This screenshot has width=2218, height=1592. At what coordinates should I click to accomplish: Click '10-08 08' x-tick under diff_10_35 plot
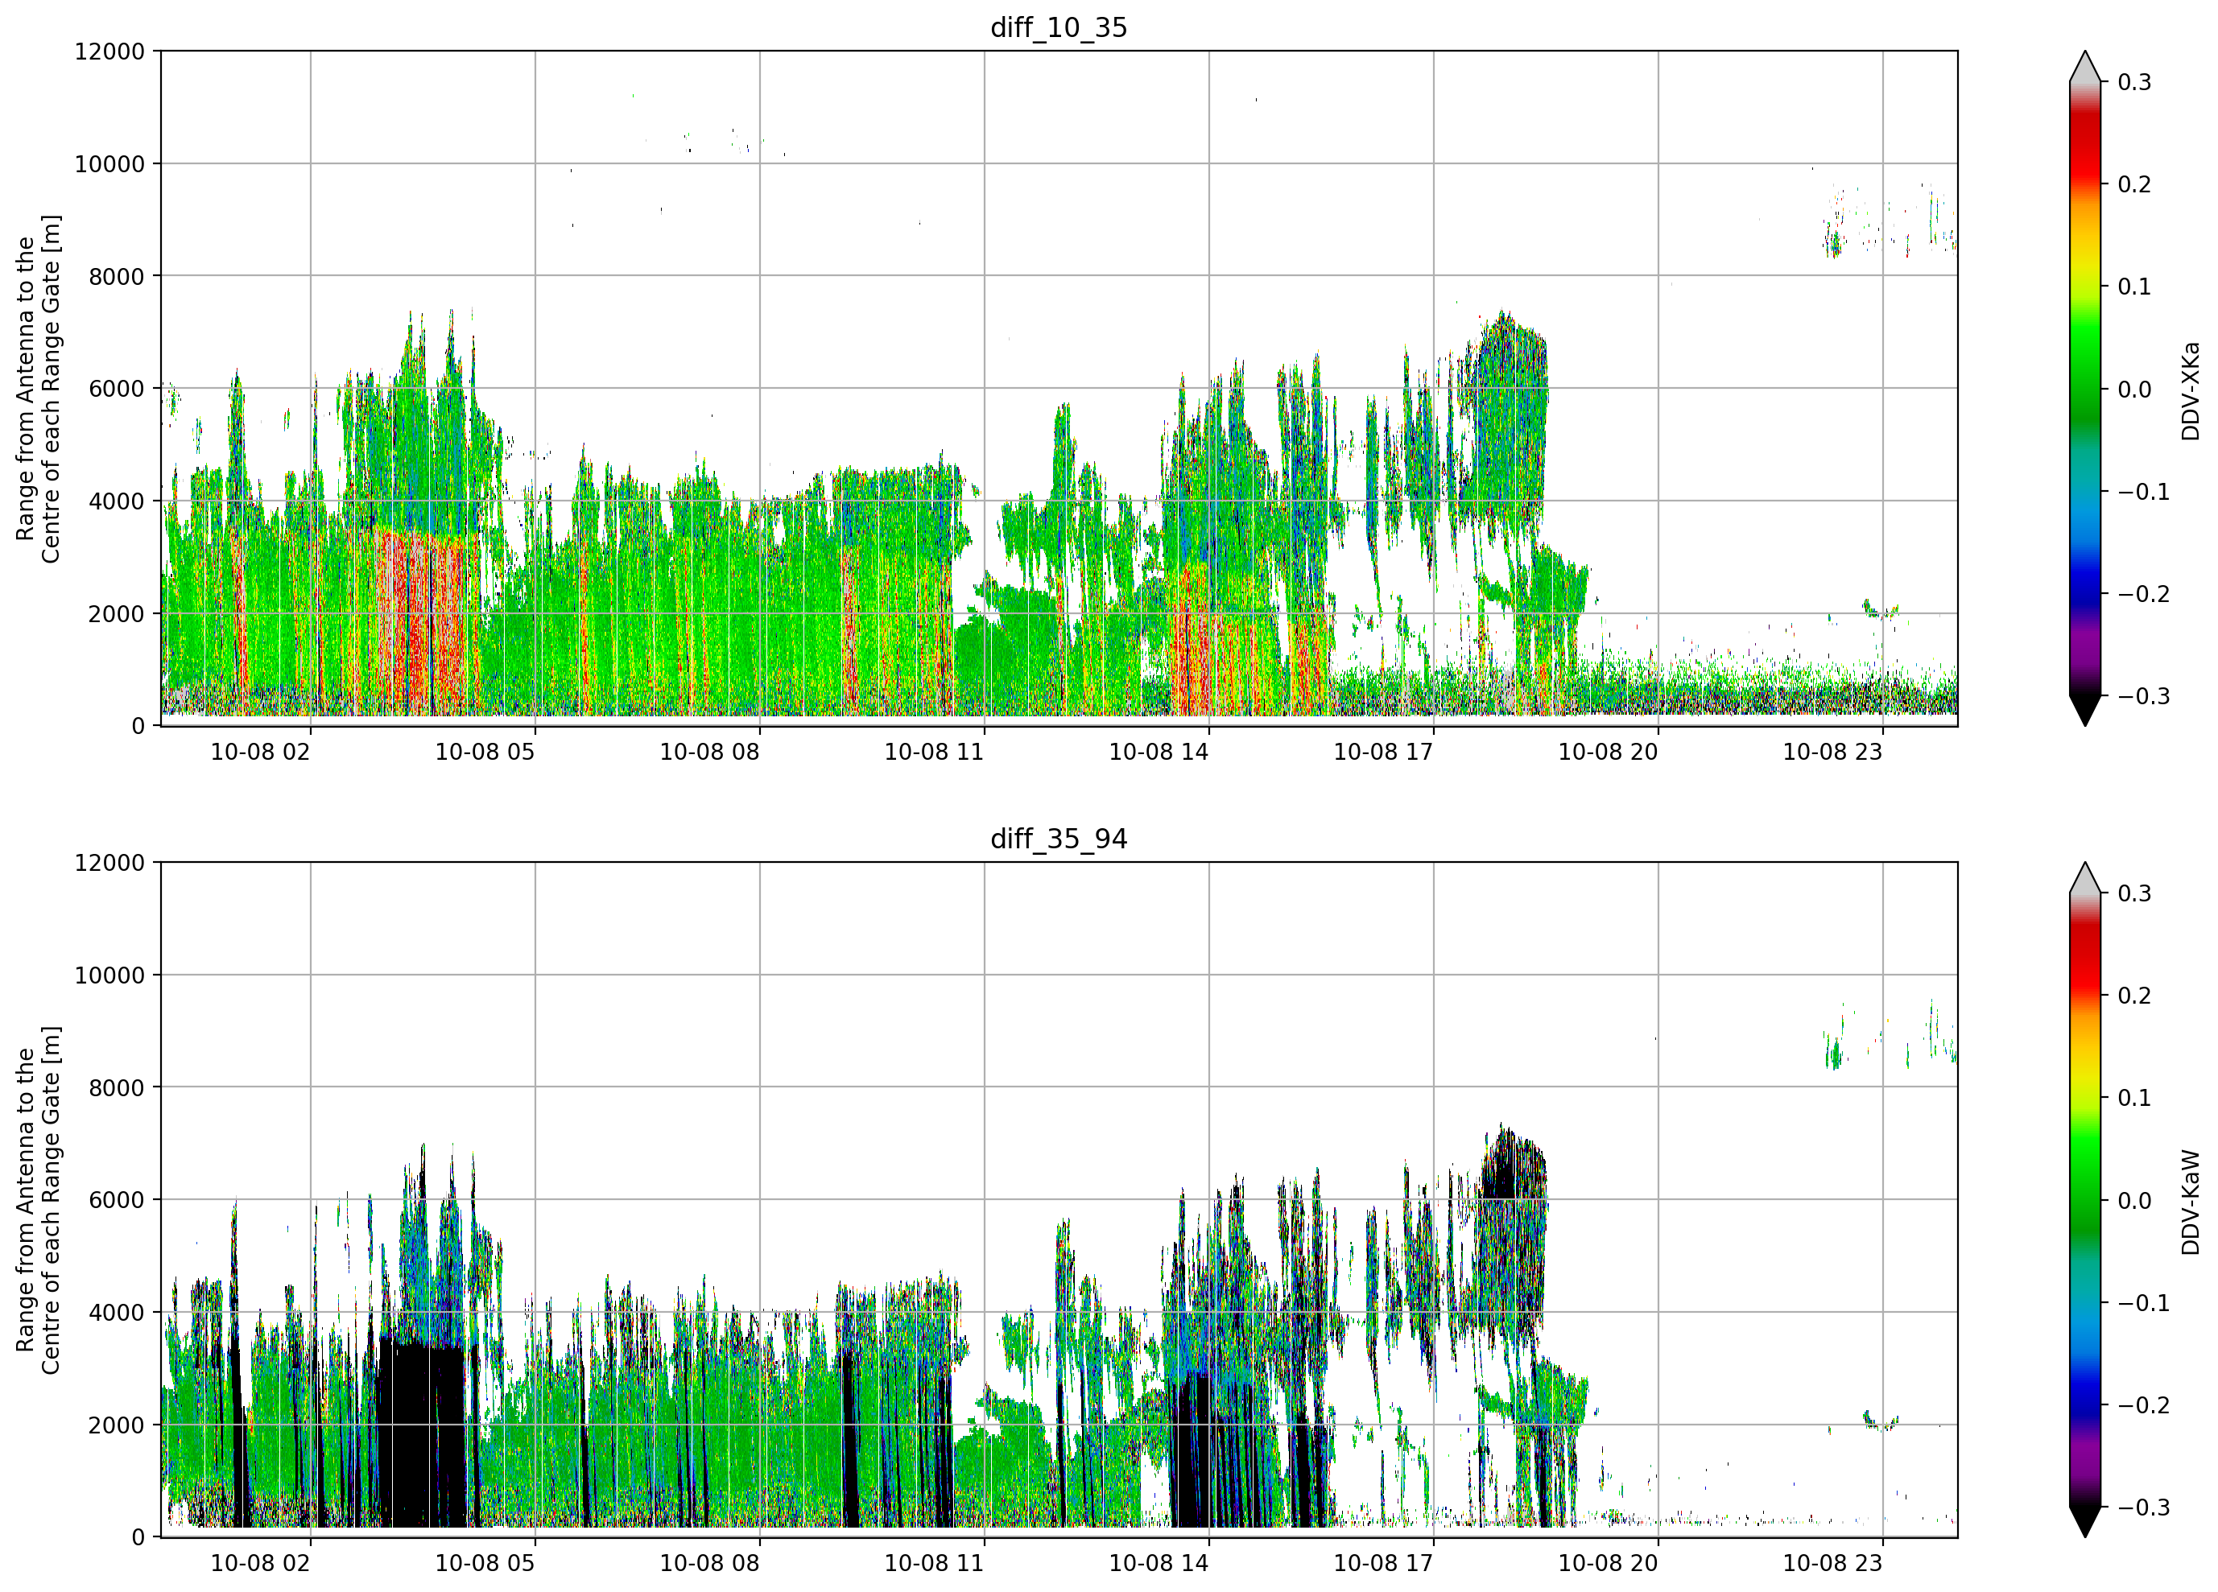[x=710, y=752]
